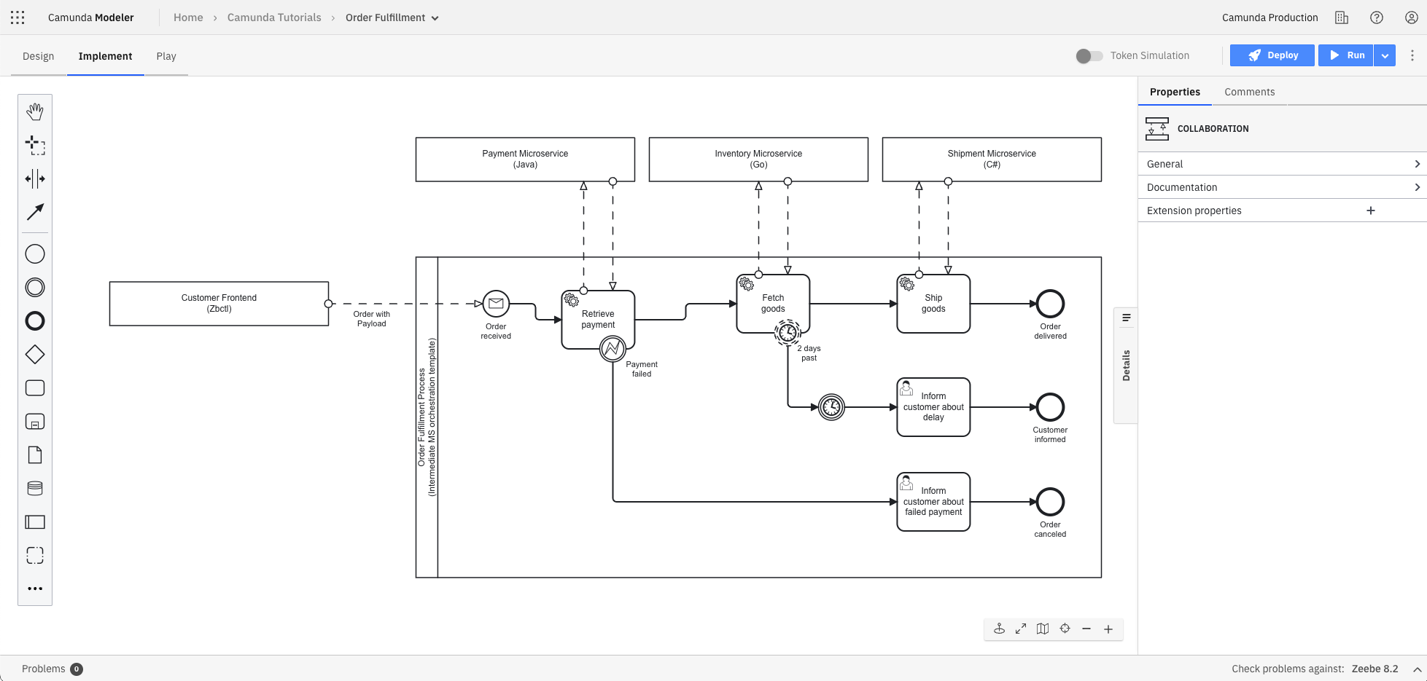The height and width of the screenshot is (681, 1427).
Task: Click the organization building icon
Action: tap(1342, 17)
